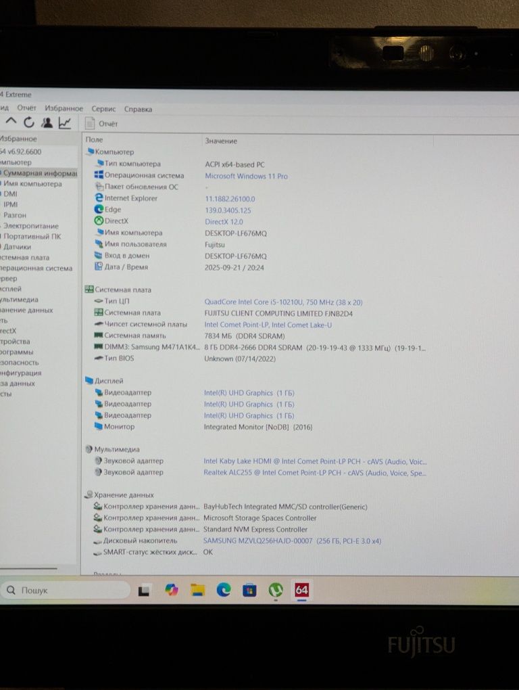Switch to the Избранное sidebar tab
The width and height of the screenshot is (519, 690).
click(x=18, y=139)
